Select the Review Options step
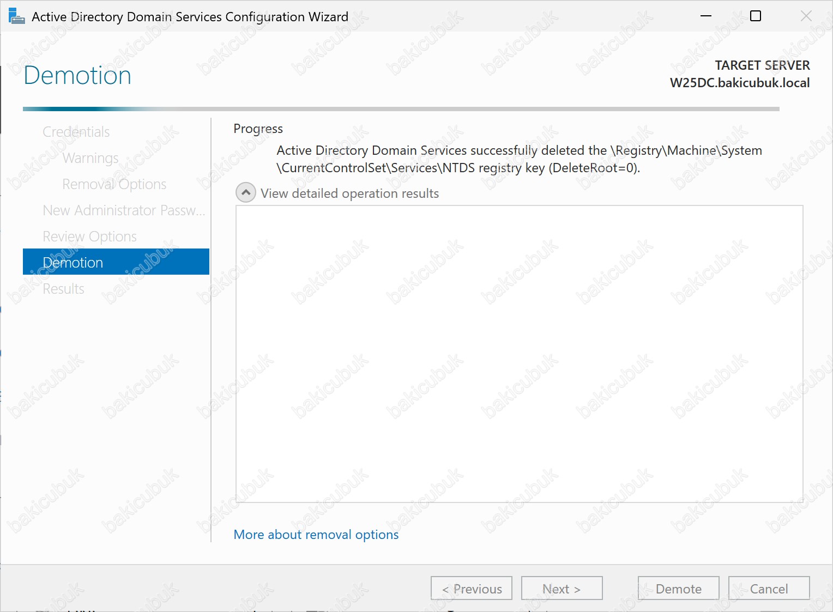833x612 pixels. (90, 237)
